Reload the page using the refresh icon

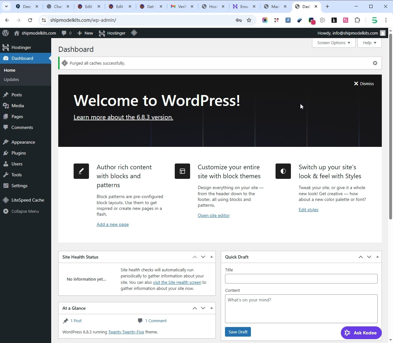pos(30,20)
